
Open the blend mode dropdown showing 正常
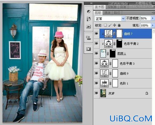click(110, 19)
